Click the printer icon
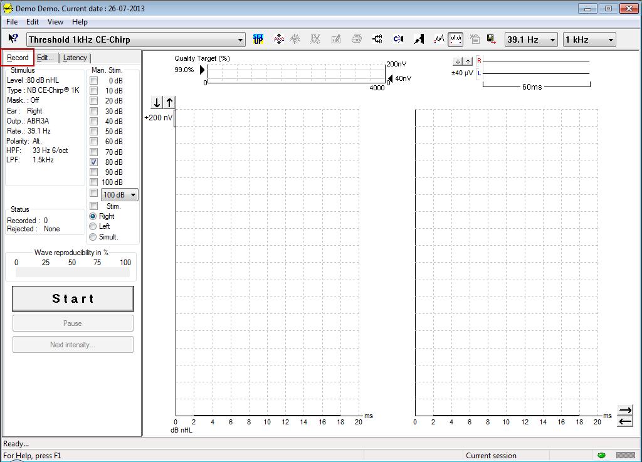Viewport: 642px width, 462px height. coord(357,39)
